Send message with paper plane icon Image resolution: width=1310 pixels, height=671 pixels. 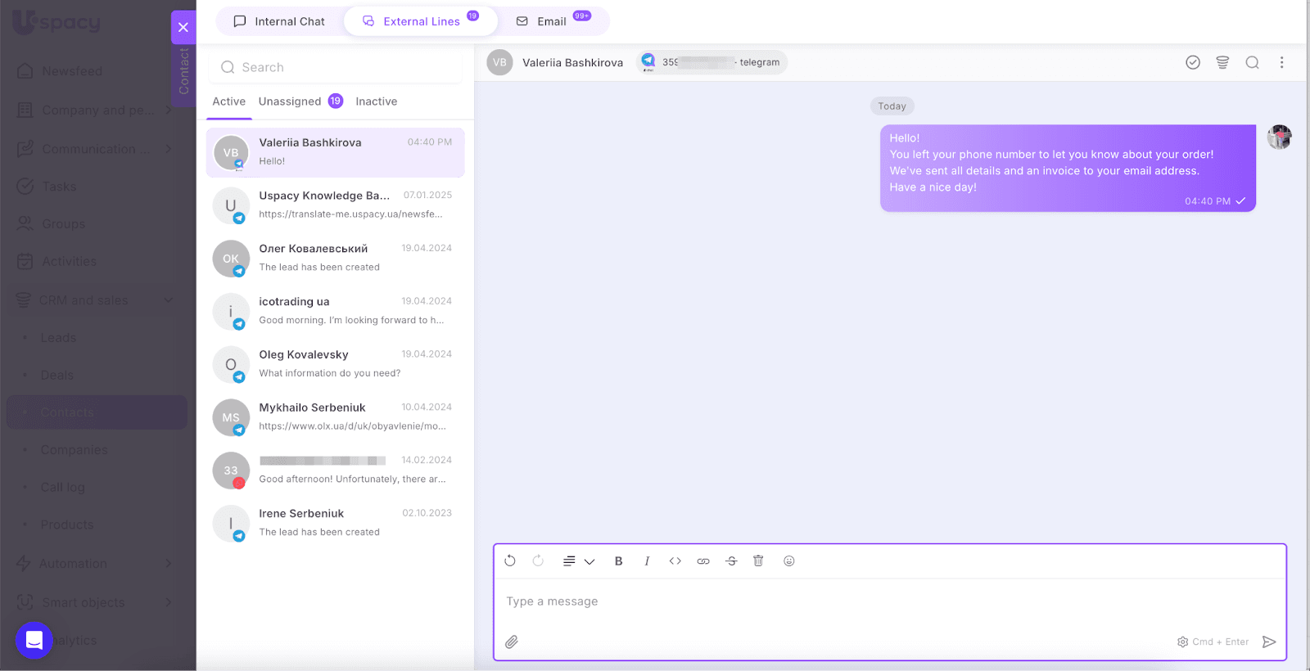1269,642
